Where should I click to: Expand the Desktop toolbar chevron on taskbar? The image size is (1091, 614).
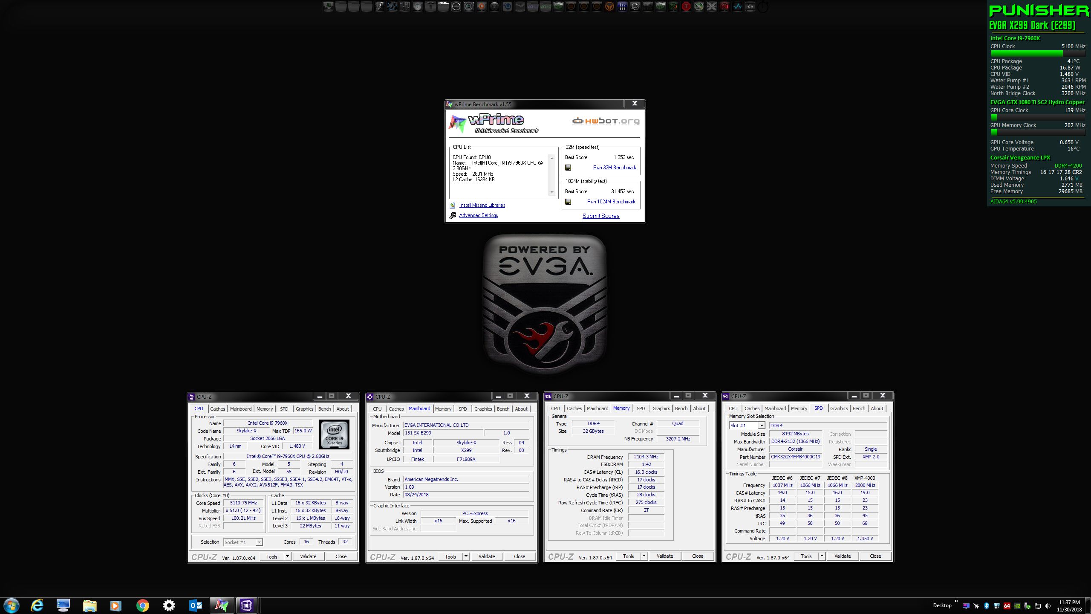956,601
